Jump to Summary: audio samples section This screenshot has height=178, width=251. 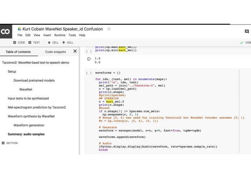click(x=26, y=134)
